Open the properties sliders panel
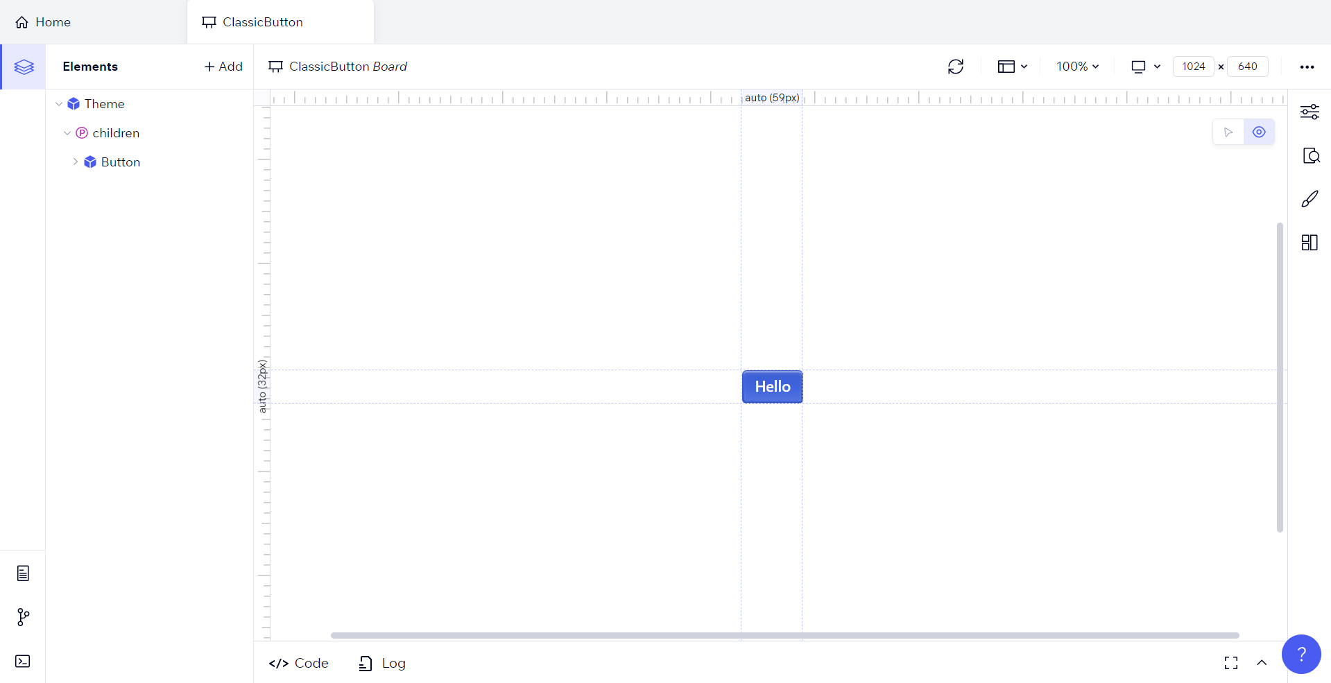 pos(1309,112)
